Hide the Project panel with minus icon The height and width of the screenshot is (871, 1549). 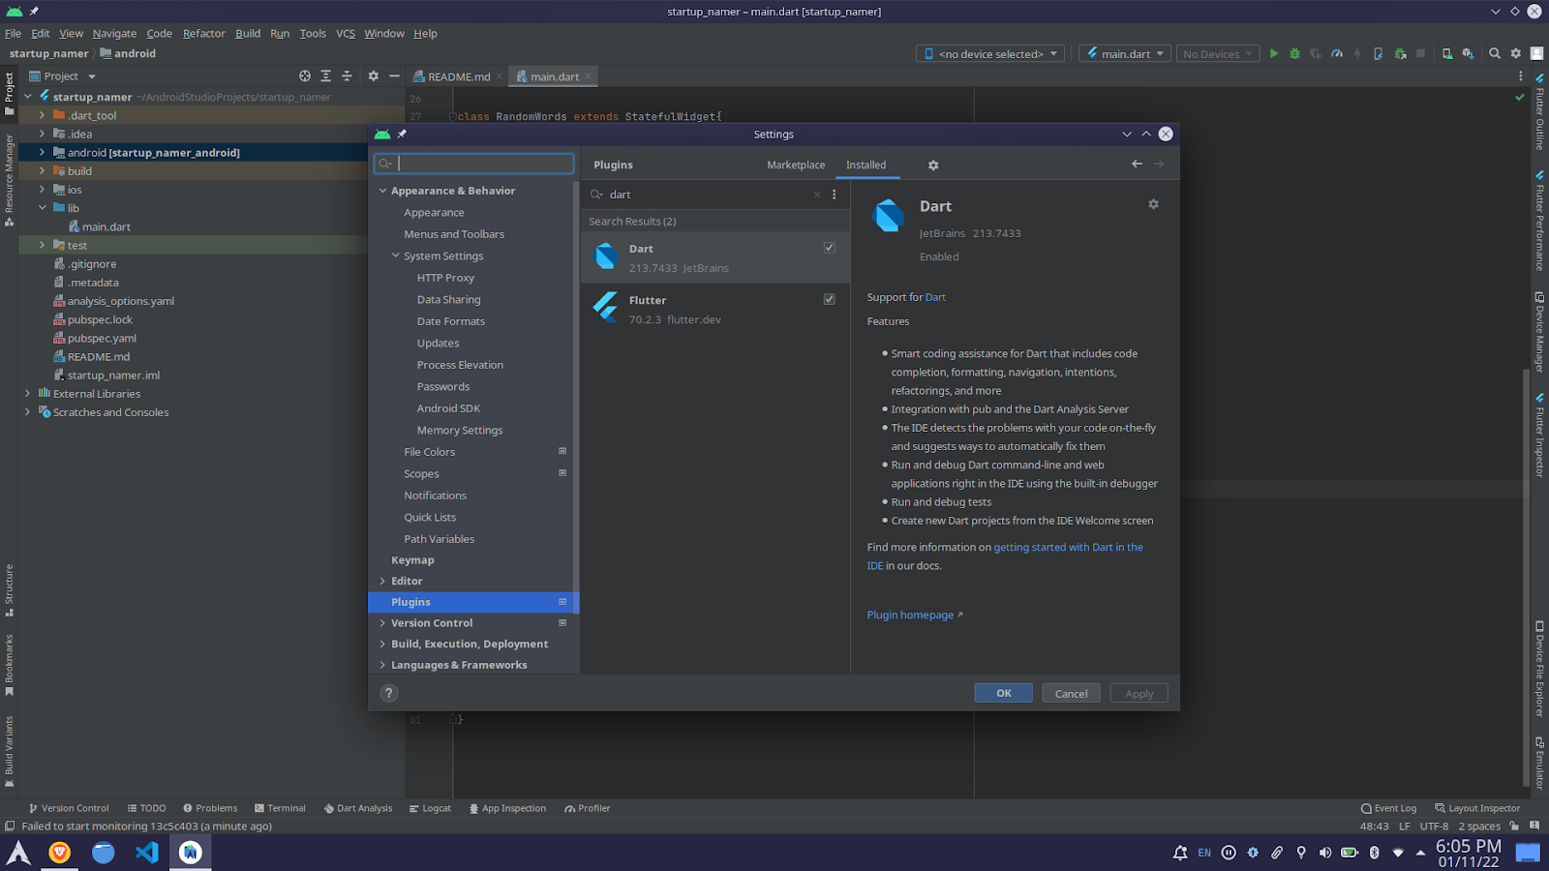394,75
